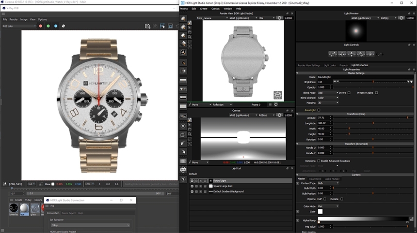Viewport: 417px width, 233px height.
Task: Switch to the Presets tab
Action: (343, 65)
